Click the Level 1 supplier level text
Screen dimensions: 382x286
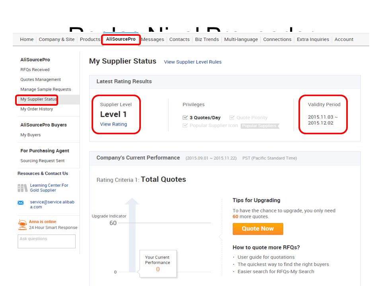[113, 114]
